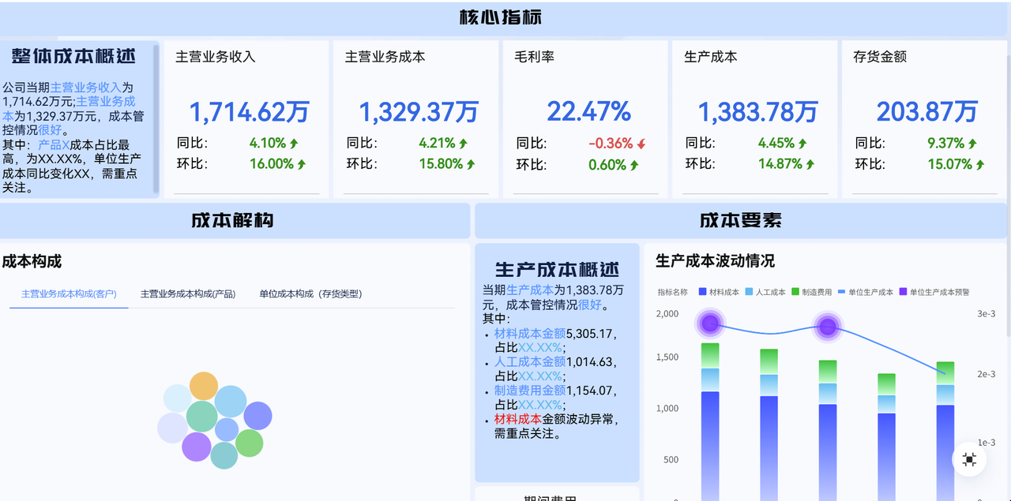
Task: Toggle the 制造费用 legend item
Action: (x=811, y=292)
